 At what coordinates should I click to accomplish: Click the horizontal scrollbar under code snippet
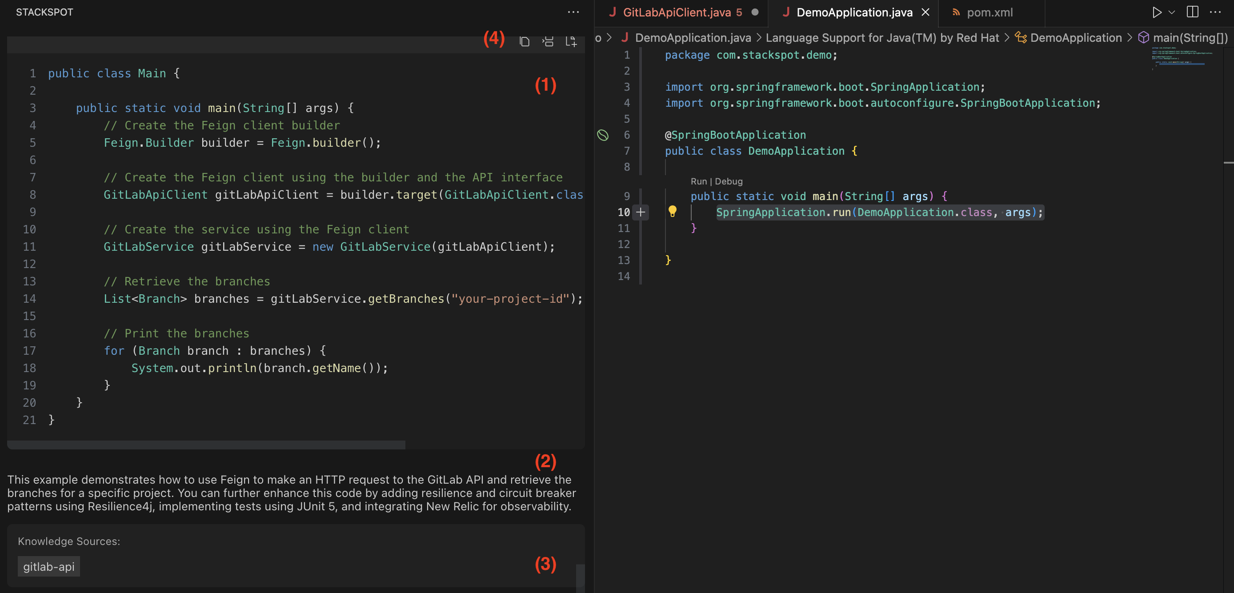pyautogui.click(x=206, y=445)
